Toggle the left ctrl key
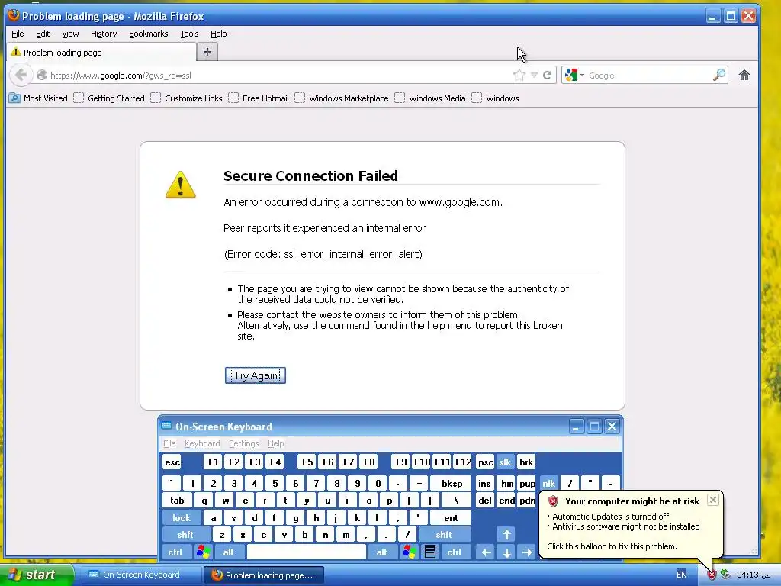This screenshot has height=586, width=781. pyautogui.click(x=175, y=552)
